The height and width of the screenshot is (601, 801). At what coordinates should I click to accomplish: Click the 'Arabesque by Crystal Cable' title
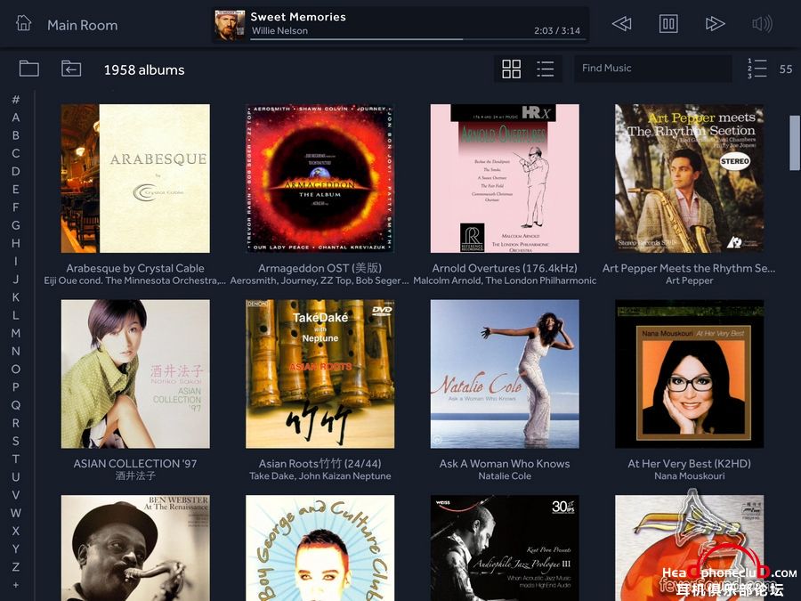(x=135, y=268)
